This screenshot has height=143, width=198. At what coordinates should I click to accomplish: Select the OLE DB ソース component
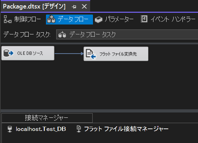pos(28,53)
